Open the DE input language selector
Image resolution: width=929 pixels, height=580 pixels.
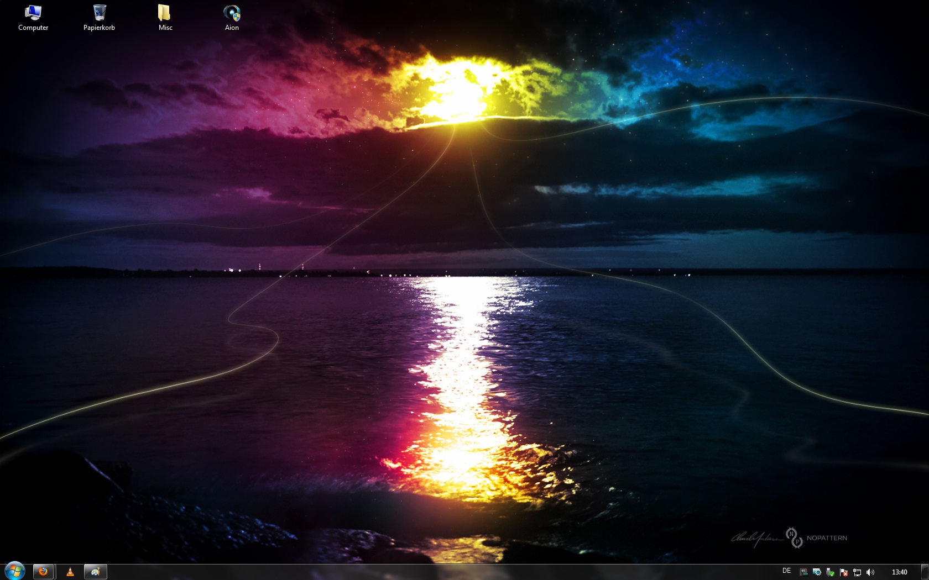pyautogui.click(x=787, y=571)
